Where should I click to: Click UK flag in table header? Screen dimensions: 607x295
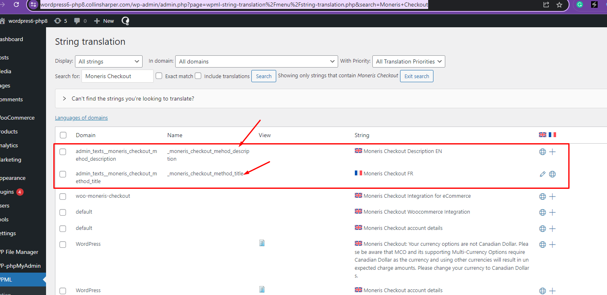543,135
